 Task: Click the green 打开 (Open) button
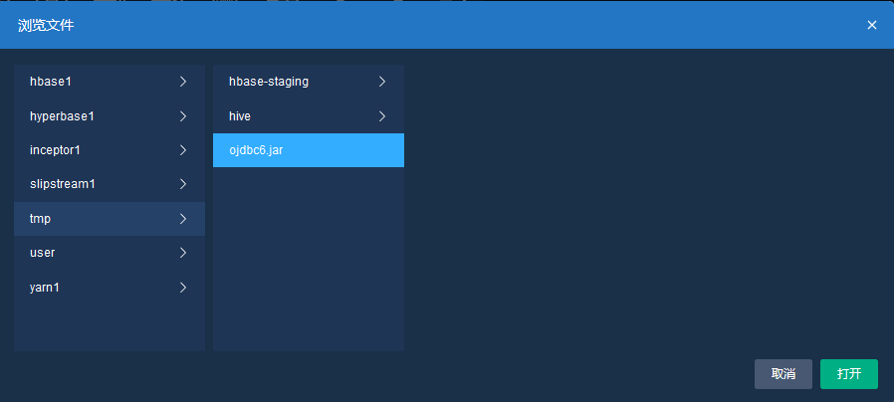point(848,374)
